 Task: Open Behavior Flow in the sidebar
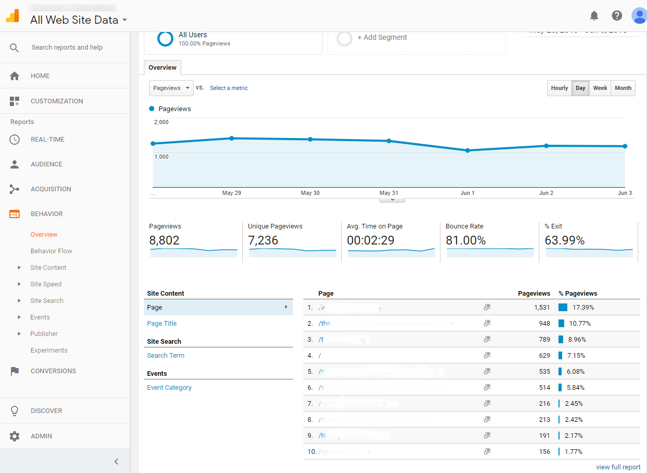(51, 251)
